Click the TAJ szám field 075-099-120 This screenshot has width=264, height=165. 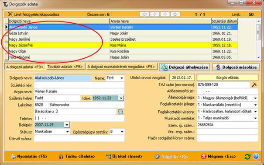(x=223, y=84)
